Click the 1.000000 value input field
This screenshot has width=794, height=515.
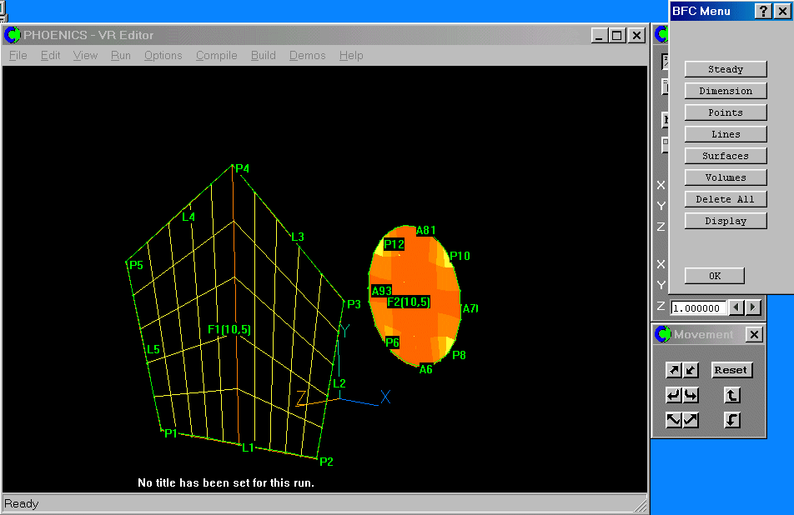[x=699, y=307]
